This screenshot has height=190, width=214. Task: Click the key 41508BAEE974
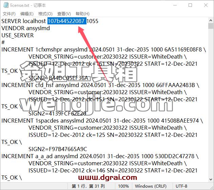[180, 121]
